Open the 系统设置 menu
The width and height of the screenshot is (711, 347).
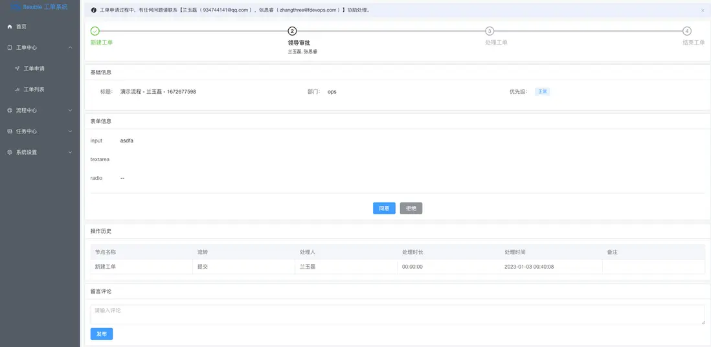(x=40, y=152)
